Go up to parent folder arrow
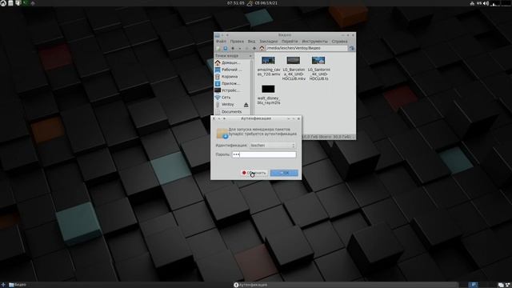 (254, 48)
